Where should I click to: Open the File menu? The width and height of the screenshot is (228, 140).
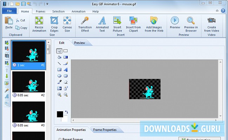click(9, 11)
